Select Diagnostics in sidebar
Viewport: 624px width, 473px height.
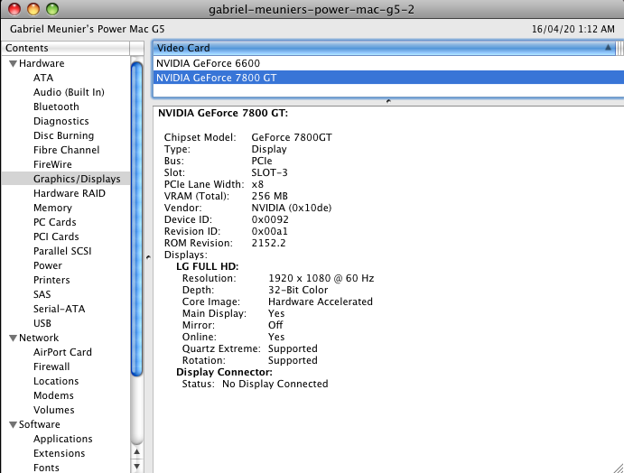pyautogui.click(x=61, y=121)
